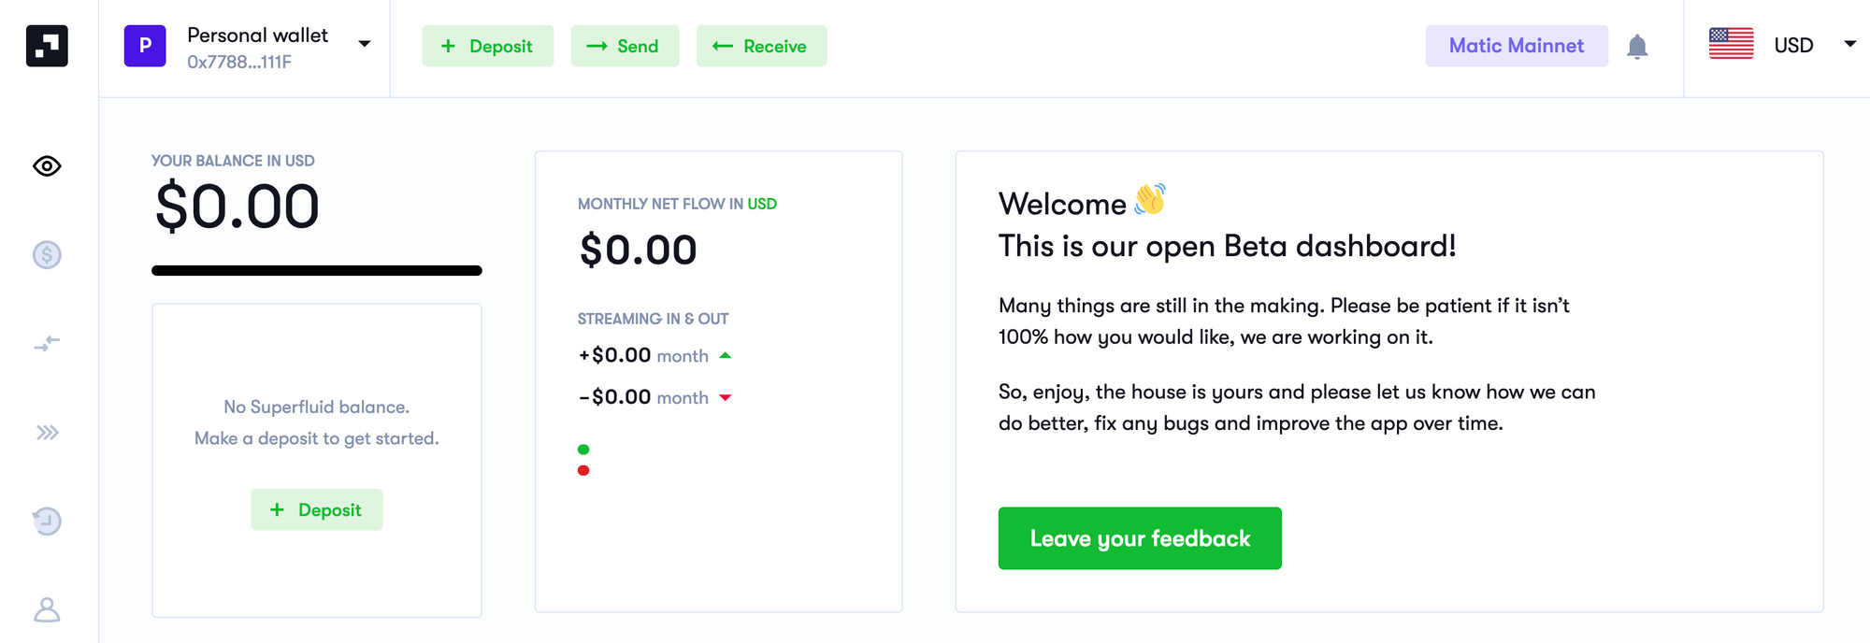Open the contacts person icon in sidebar
Image resolution: width=1870 pixels, height=643 pixels.
tap(45, 610)
